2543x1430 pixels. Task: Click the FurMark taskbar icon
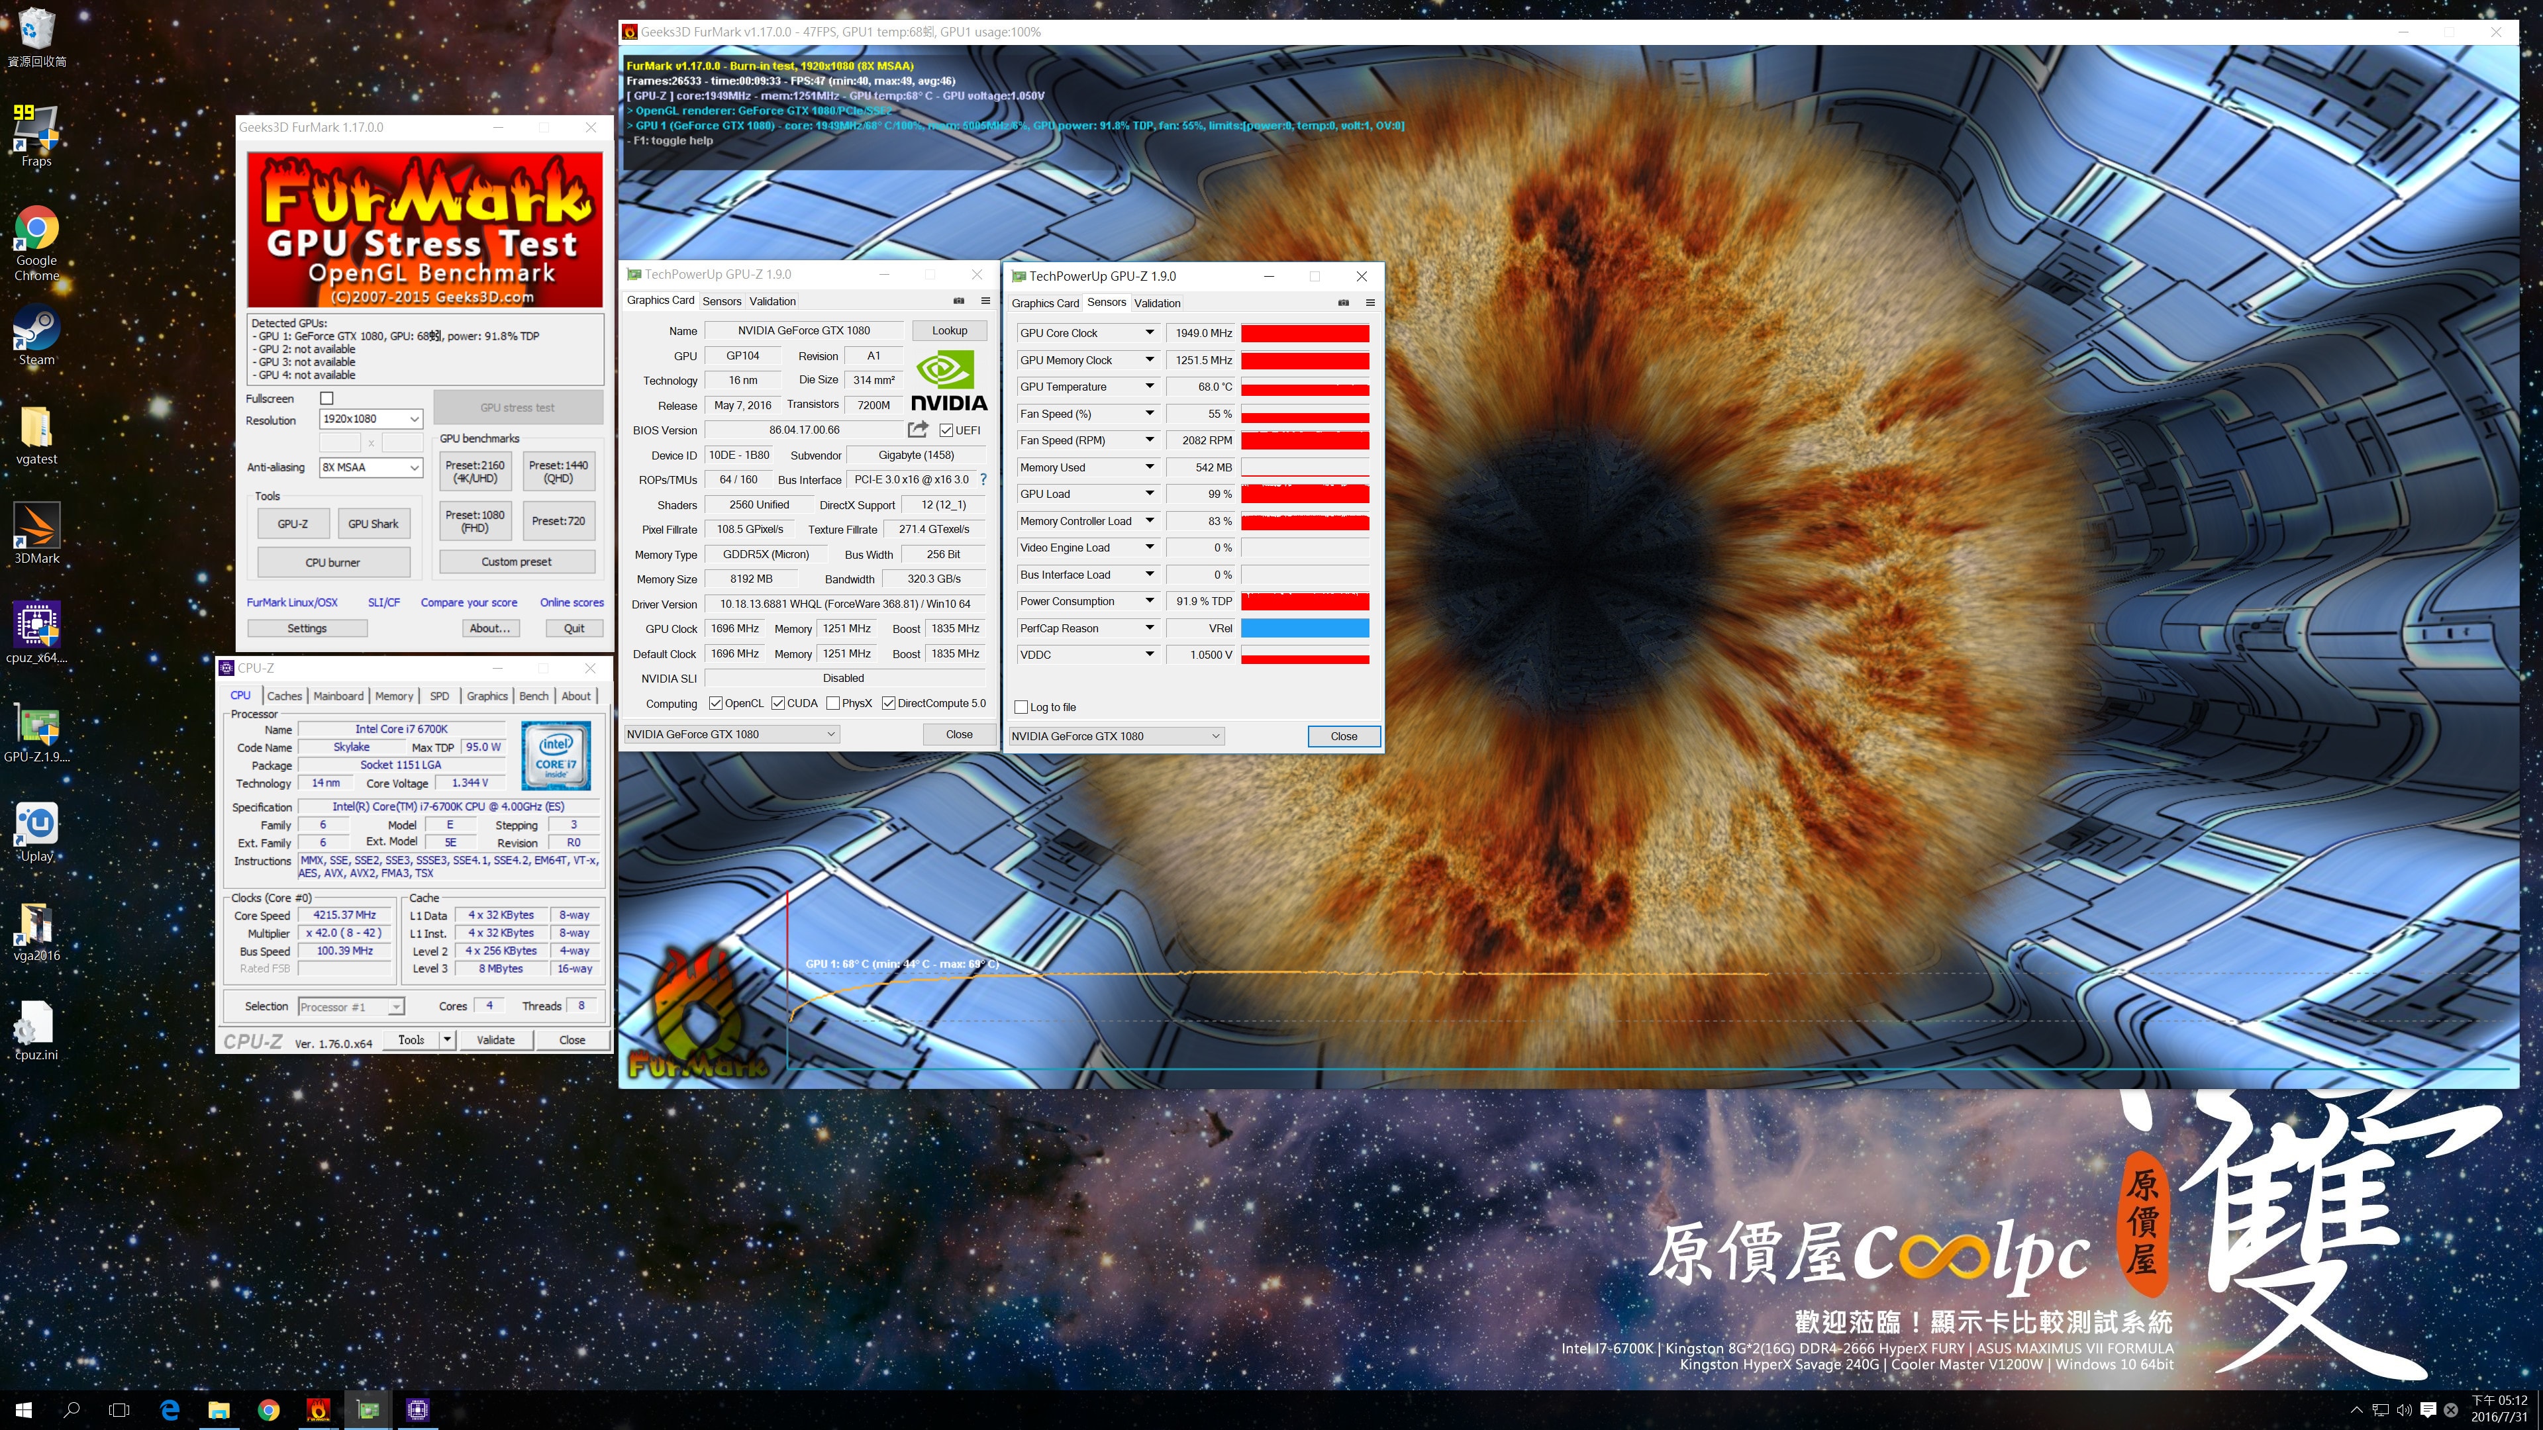click(318, 1410)
